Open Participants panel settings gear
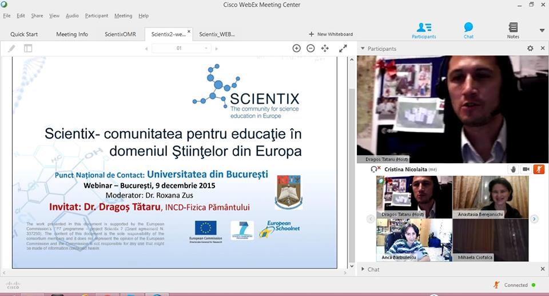The height and width of the screenshot is (296, 549). [x=530, y=49]
